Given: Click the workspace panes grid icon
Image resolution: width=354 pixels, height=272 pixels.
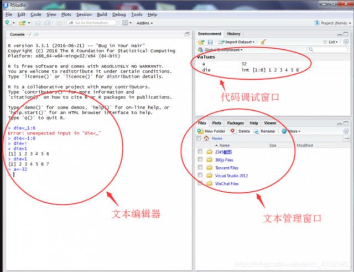Looking at the screenshot, I should pyautogui.click(x=125, y=23).
